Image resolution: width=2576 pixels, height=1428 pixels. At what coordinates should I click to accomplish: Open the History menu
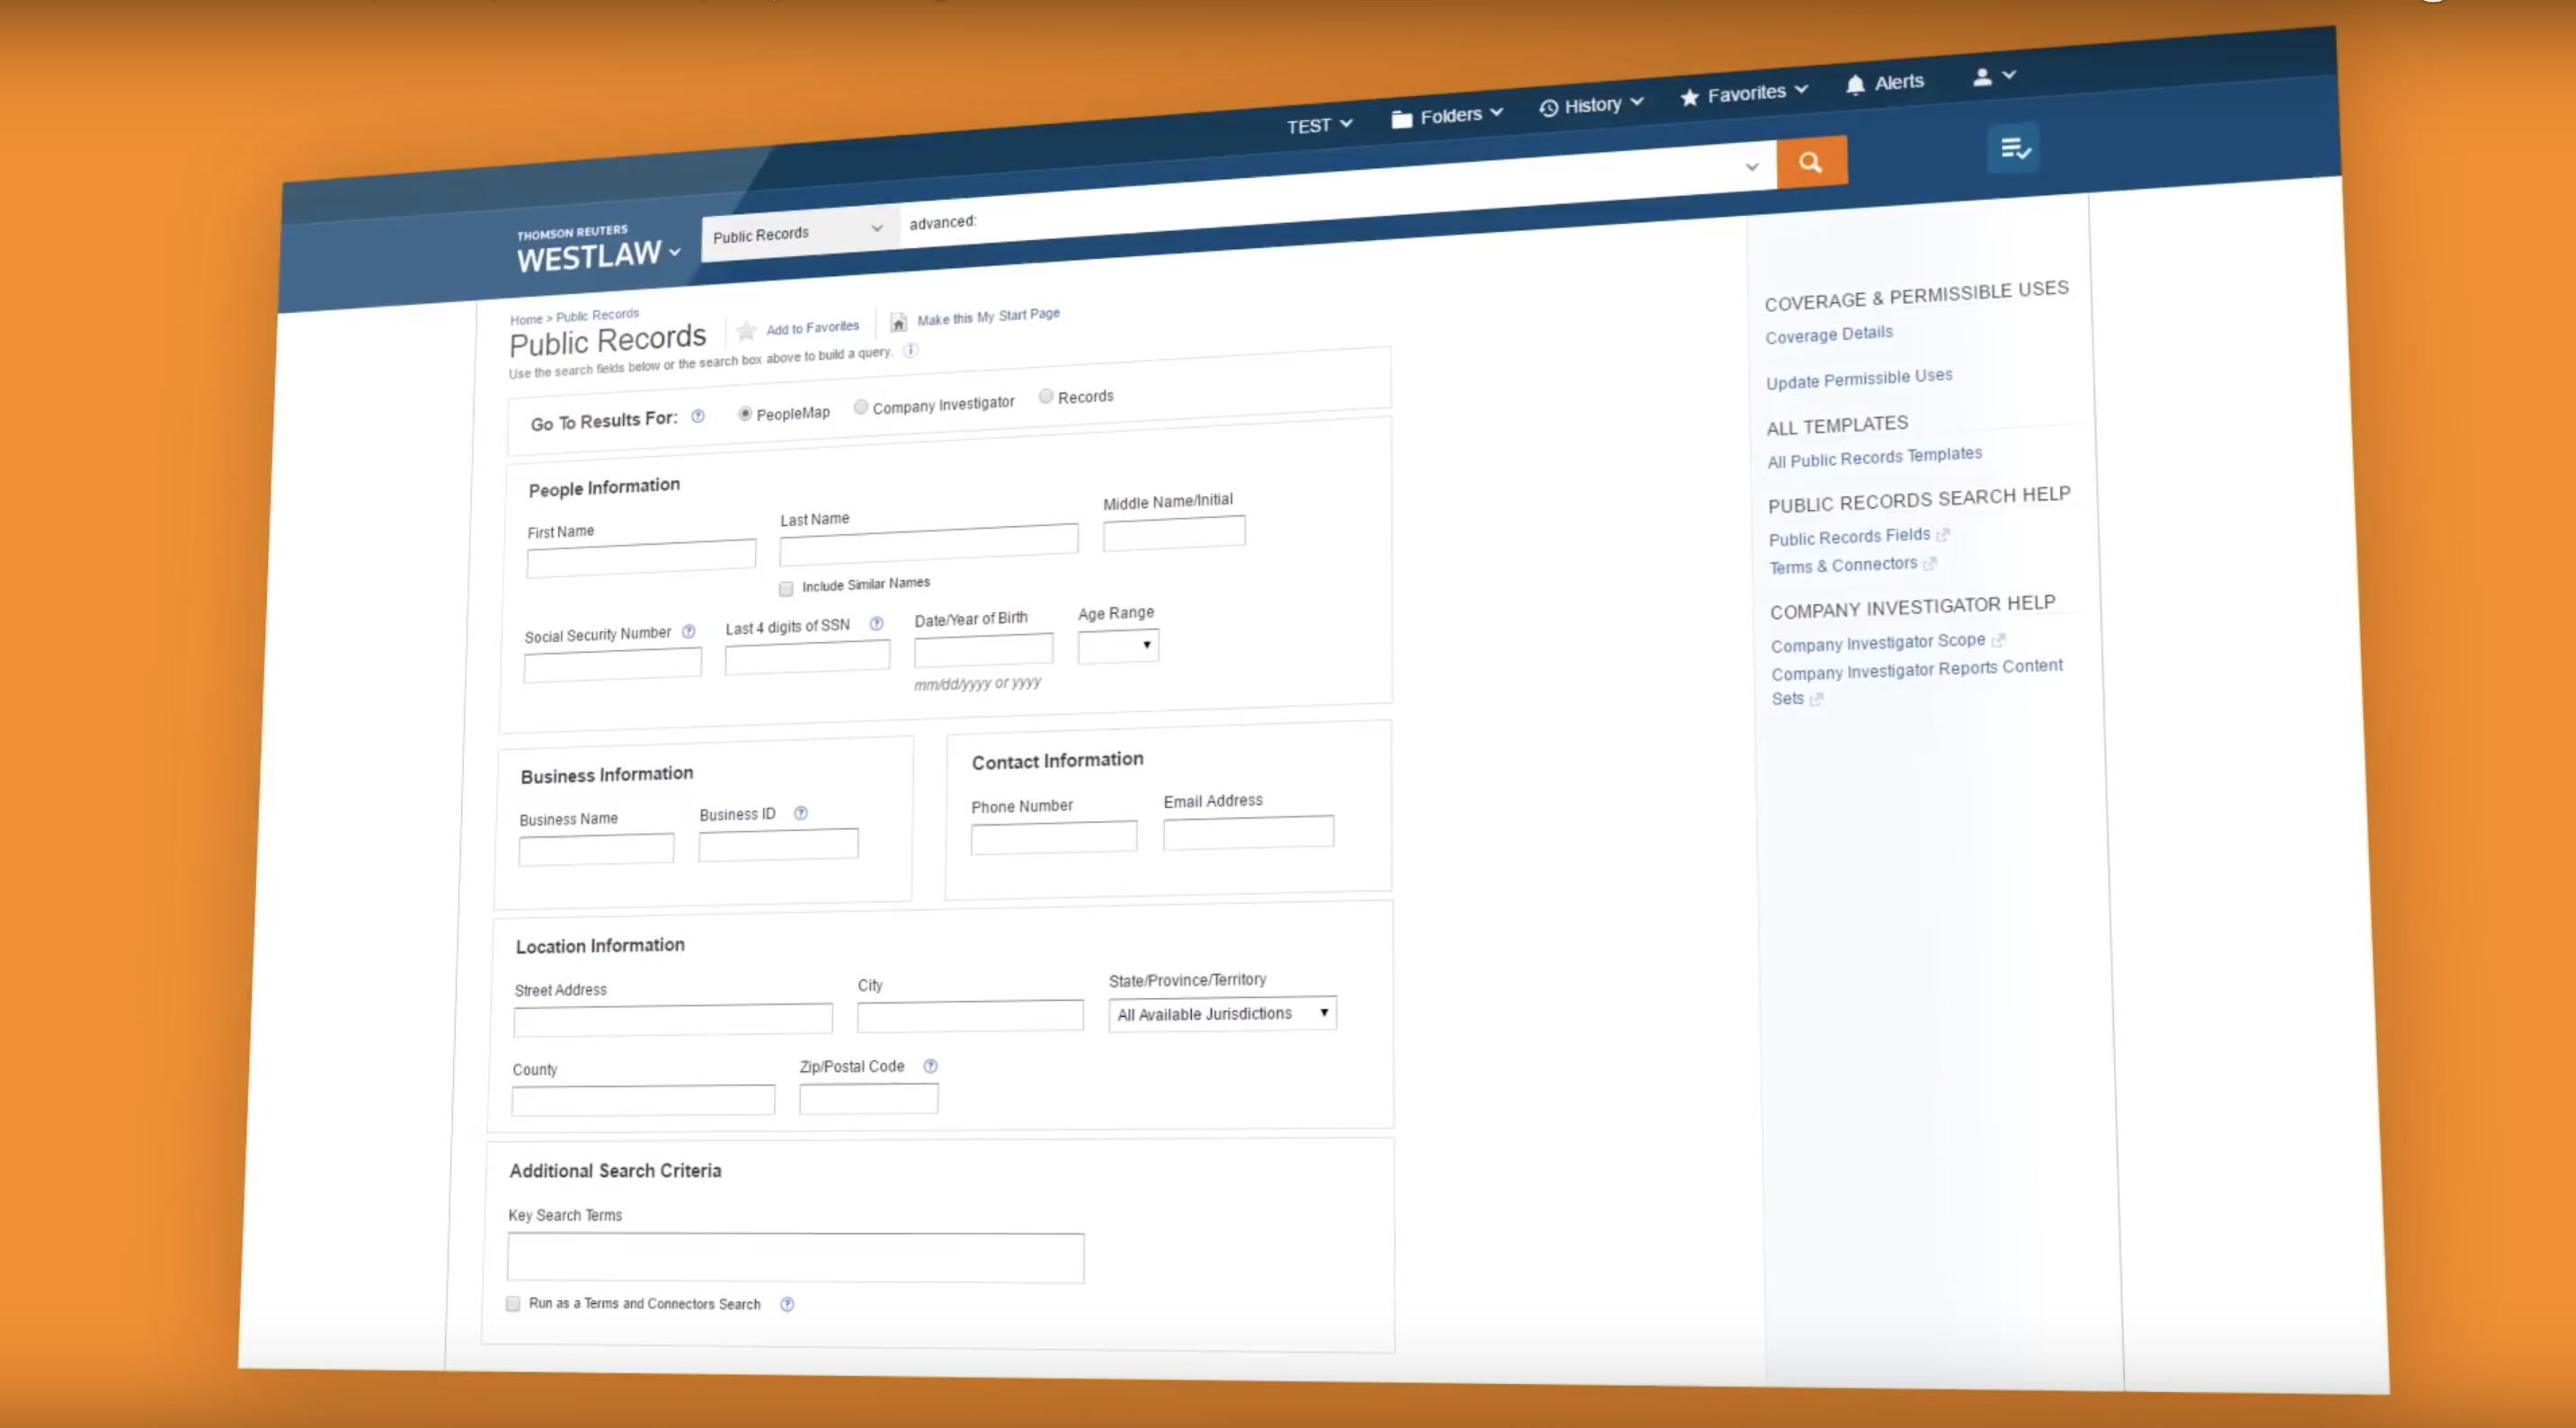(x=1592, y=105)
